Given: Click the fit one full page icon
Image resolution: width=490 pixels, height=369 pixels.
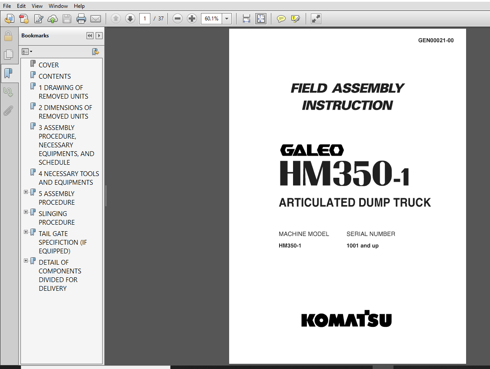Looking at the screenshot, I should pyautogui.click(x=261, y=19).
